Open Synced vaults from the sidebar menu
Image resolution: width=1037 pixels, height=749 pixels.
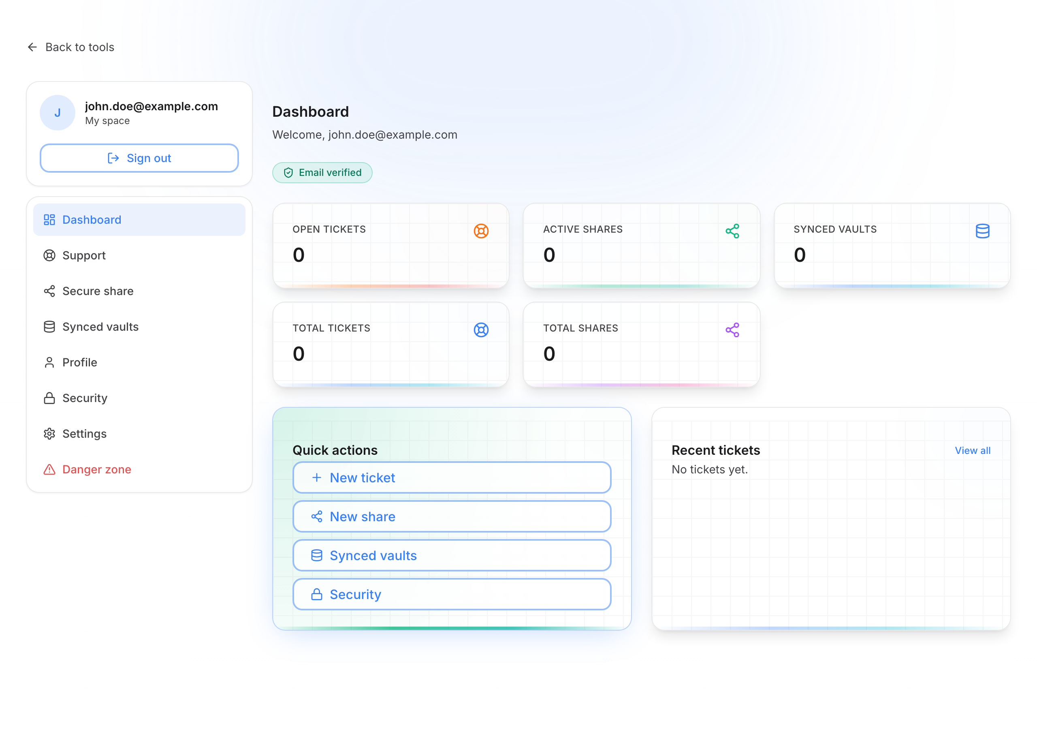coord(139,327)
